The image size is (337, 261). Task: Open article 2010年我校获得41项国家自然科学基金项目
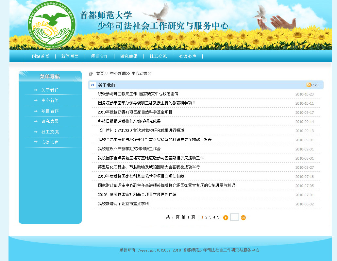(135, 112)
